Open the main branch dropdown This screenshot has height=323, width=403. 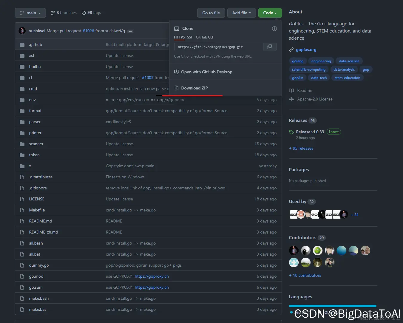tap(30, 13)
